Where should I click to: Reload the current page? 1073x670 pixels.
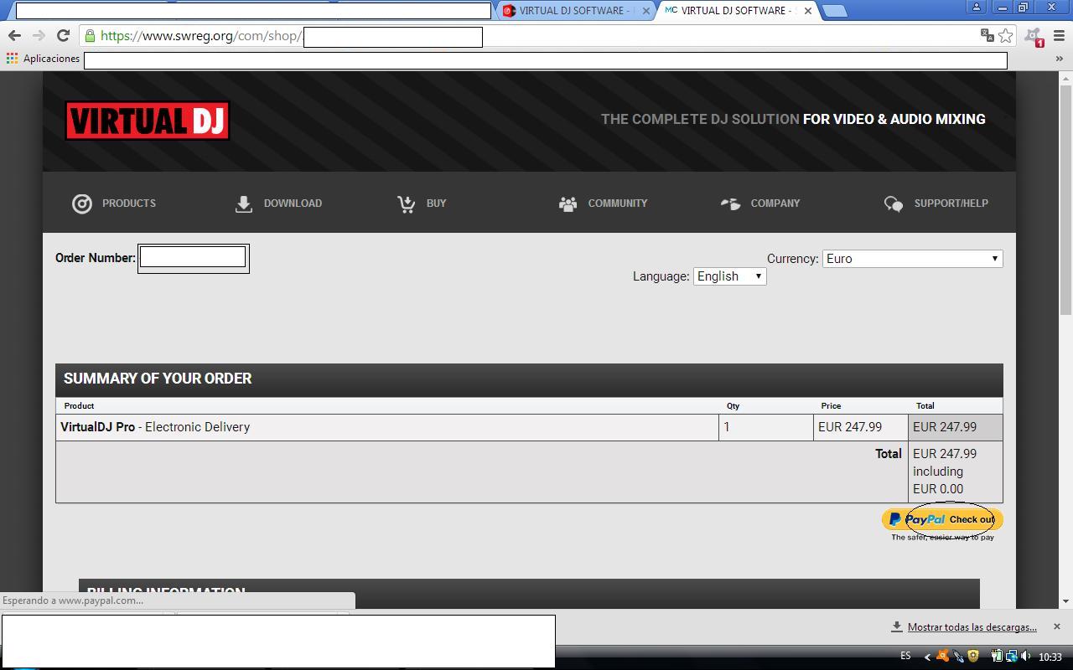(63, 35)
